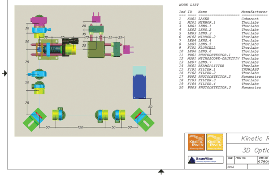Select the dark blue photodetector block
The width and height of the screenshot is (269, 177).
[139, 87]
